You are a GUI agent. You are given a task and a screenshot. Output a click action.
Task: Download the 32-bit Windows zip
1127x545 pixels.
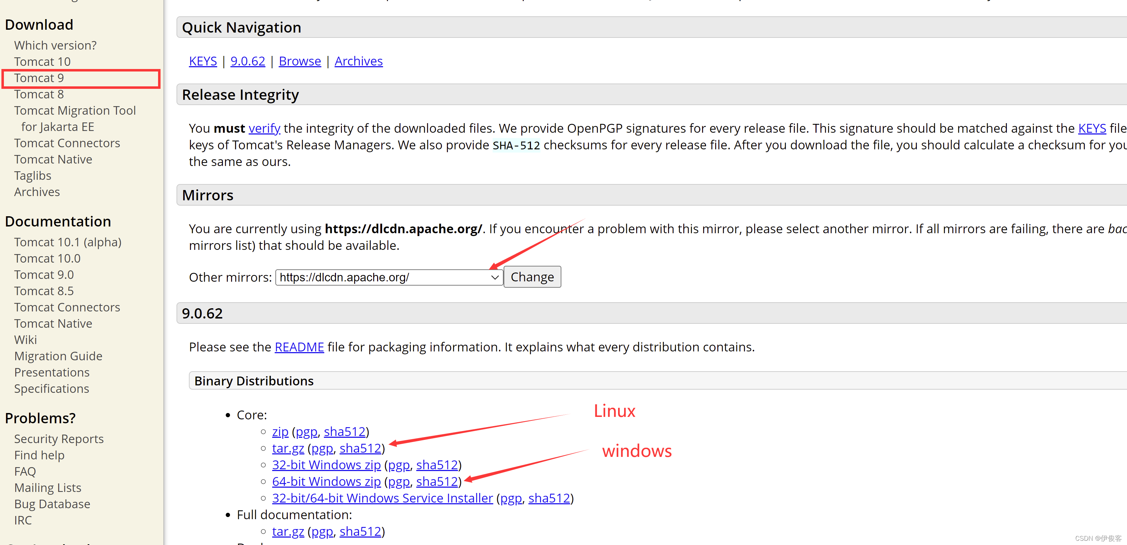tap(326, 465)
